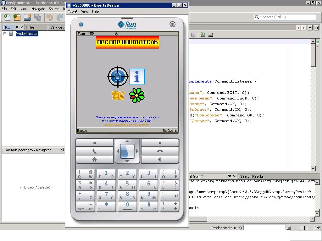Click the D-pad center select button
322x241 pixels.
coord(127,151)
